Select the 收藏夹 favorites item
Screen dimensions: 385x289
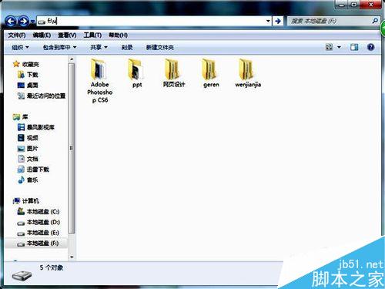(26, 64)
